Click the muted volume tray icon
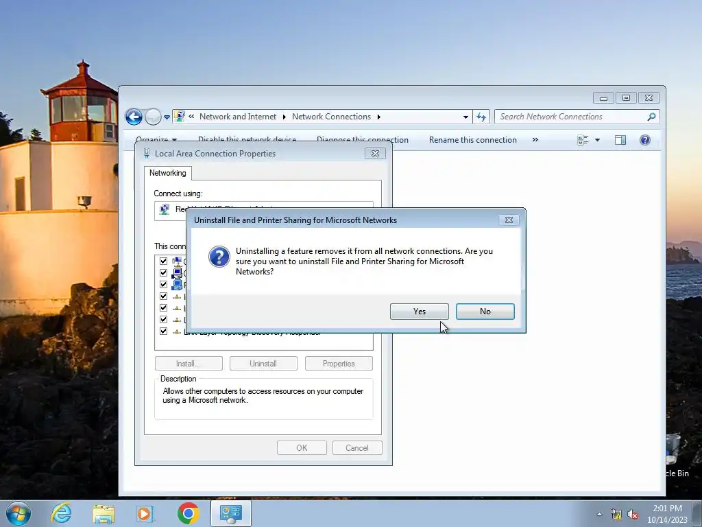 pyautogui.click(x=633, y=515)
